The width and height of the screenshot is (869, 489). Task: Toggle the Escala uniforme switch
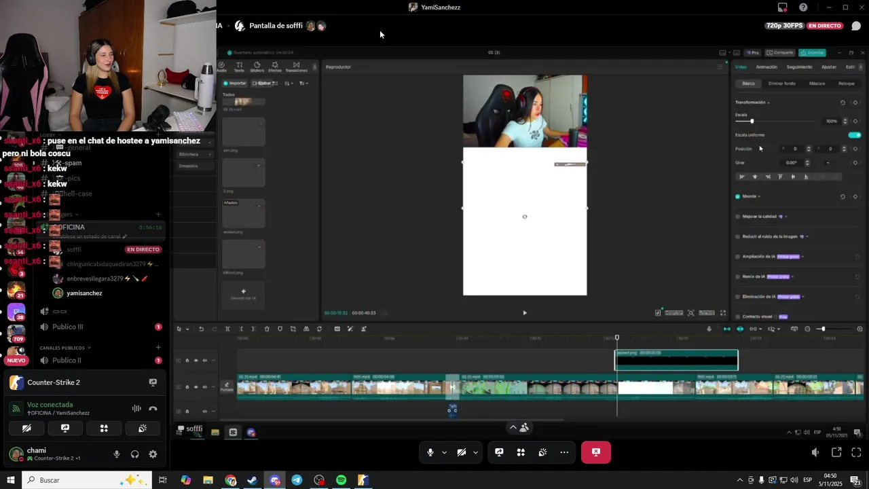click(x=855, y=134)
